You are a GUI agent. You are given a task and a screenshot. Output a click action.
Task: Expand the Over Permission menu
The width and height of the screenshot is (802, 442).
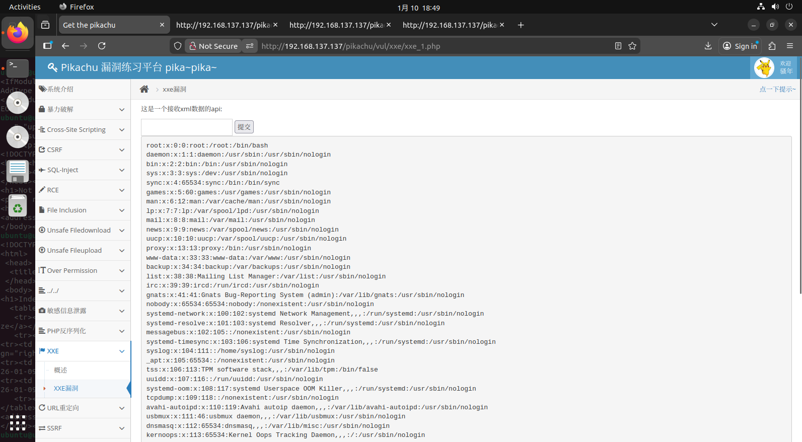tap(83, 270)
